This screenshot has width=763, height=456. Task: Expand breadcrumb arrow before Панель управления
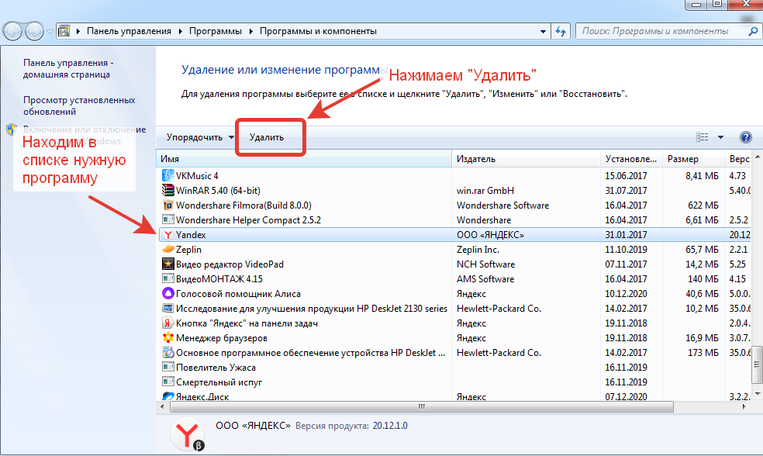coord(78,31)
